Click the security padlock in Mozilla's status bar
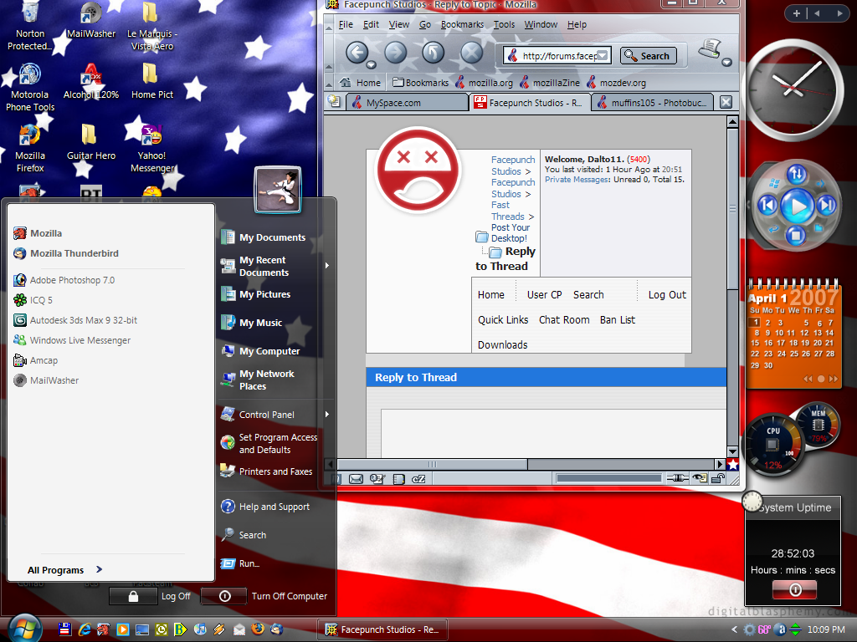Image resolution: width=857 pixels, height=642 pixels. [718, 478]
